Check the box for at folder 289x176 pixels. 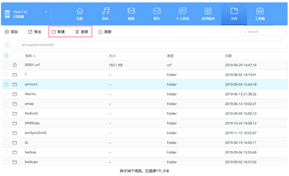pos(6,142)
